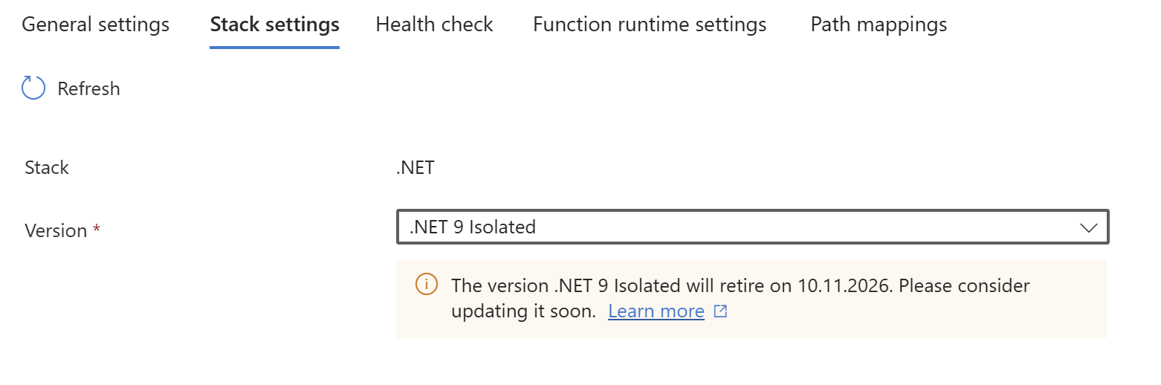Click the Version field label

(x=56, y=230)
